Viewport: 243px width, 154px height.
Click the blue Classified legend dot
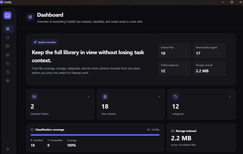pos(32,140)
